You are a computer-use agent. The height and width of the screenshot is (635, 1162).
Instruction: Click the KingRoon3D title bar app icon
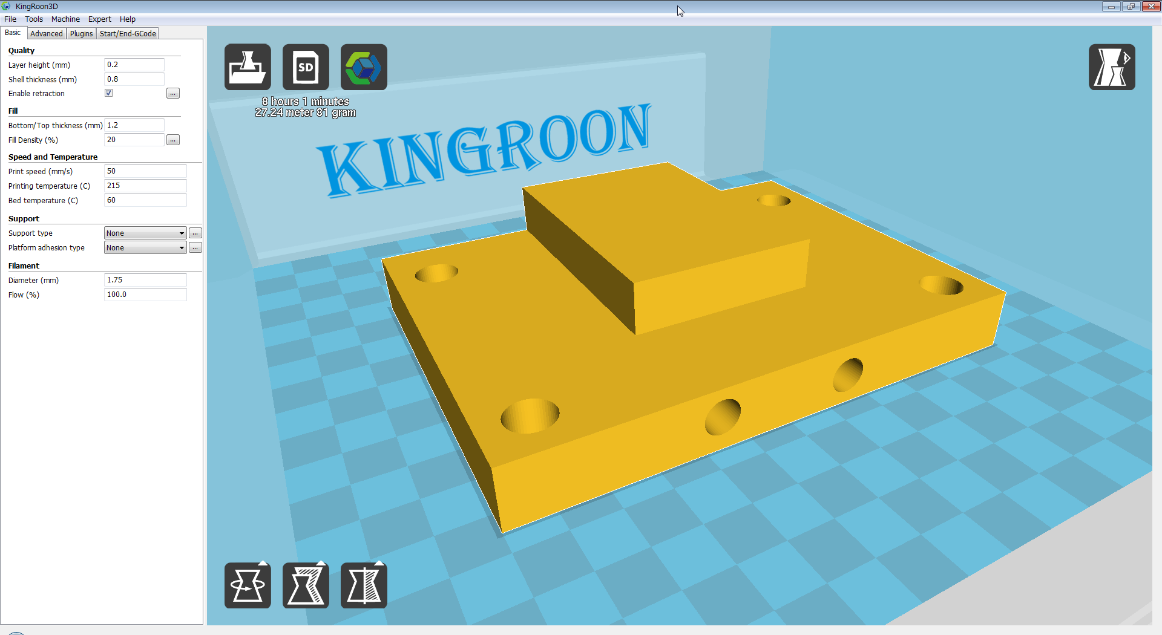tap(7, 6)
